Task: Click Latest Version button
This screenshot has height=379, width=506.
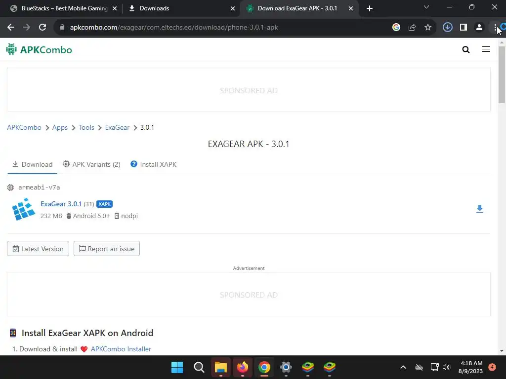Action: click(x=38, y=249)
